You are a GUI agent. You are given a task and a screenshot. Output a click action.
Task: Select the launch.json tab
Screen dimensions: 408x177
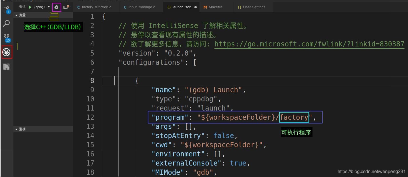pyautogui.click(x=182, y=7)
